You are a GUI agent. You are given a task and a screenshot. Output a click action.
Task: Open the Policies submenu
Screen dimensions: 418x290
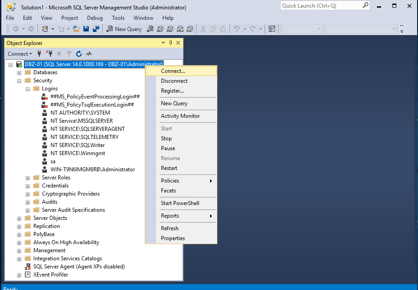click(x=181, y=181)
